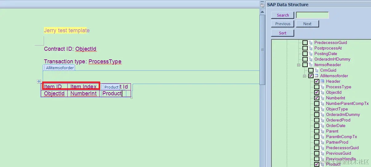Click the ProcessType field in document
Image resolution: width=371 pixels, height=167 pixels.
click(105, 62)
